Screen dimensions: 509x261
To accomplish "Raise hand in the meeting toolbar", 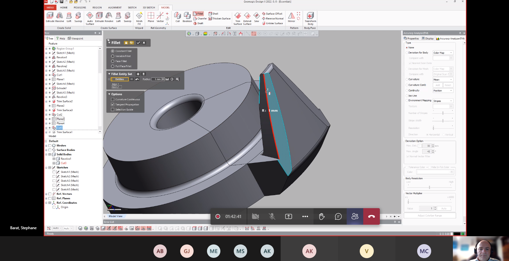I will pyautogui.click(x=322, y=216).
